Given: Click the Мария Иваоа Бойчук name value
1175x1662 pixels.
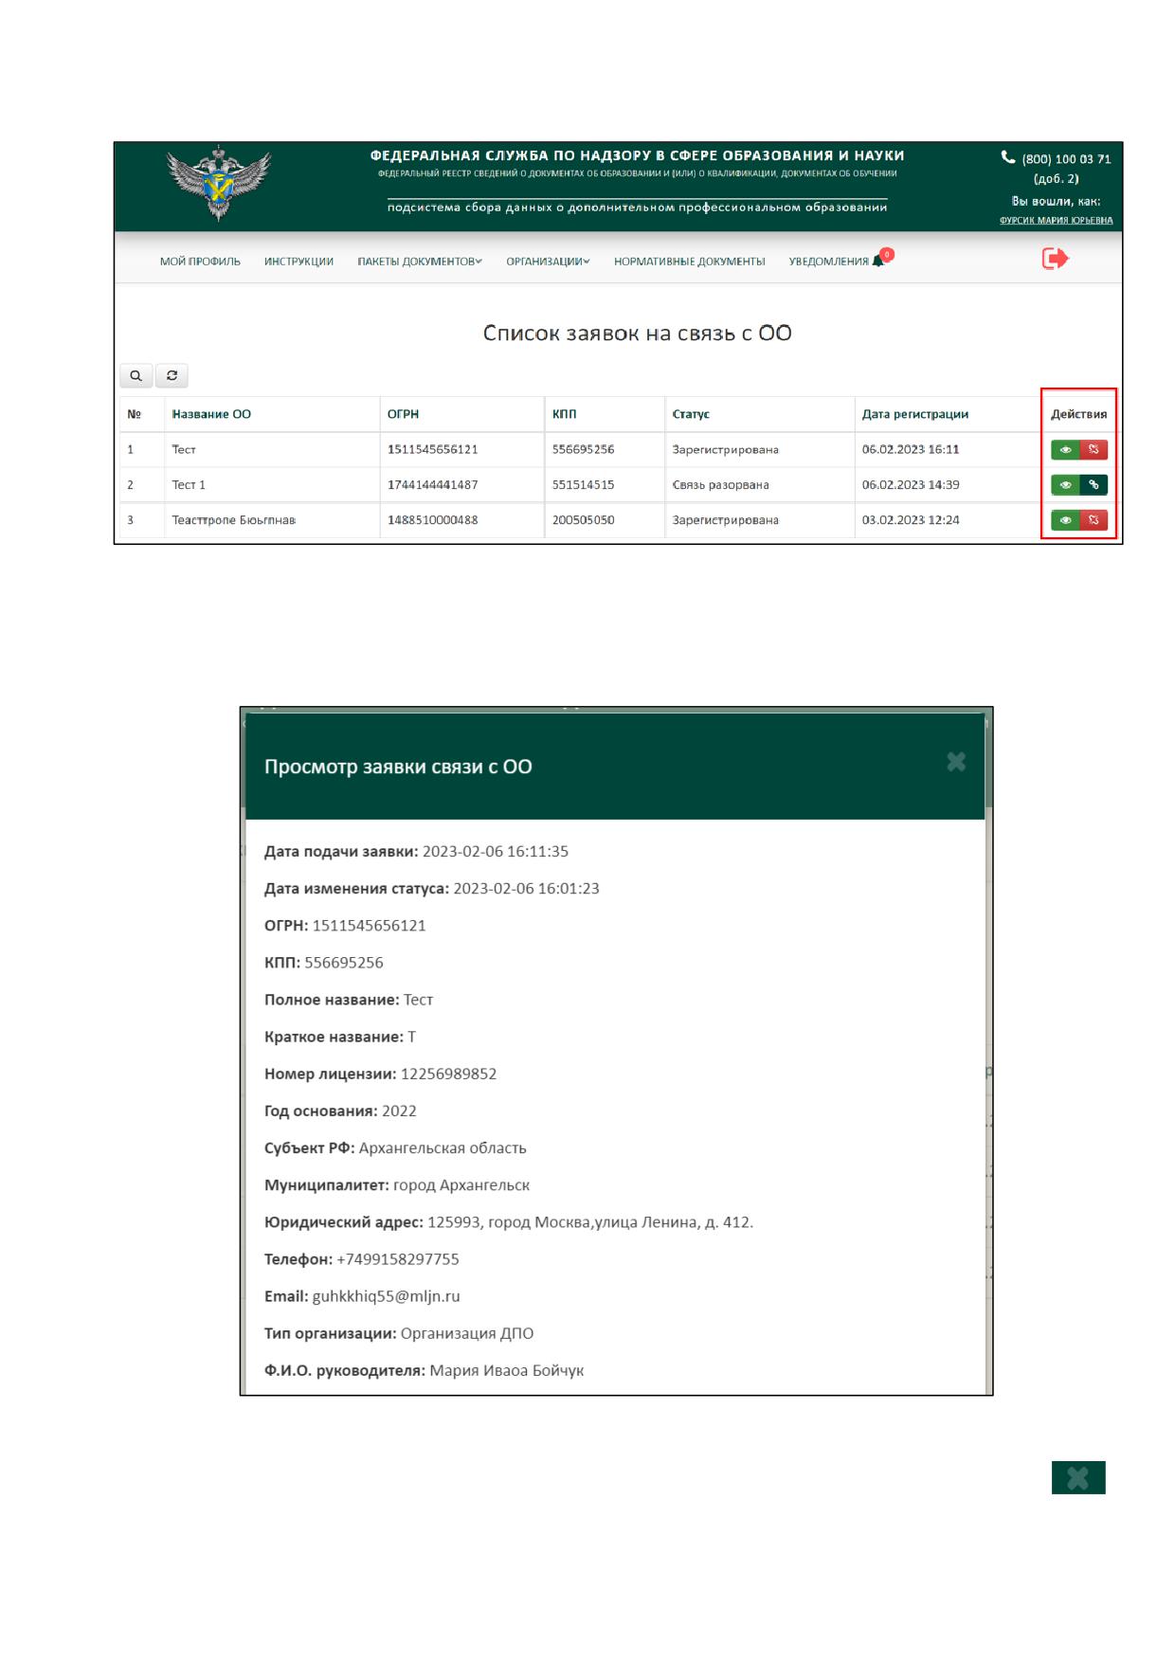Looking at the screenshot, I should point(507,1371).
